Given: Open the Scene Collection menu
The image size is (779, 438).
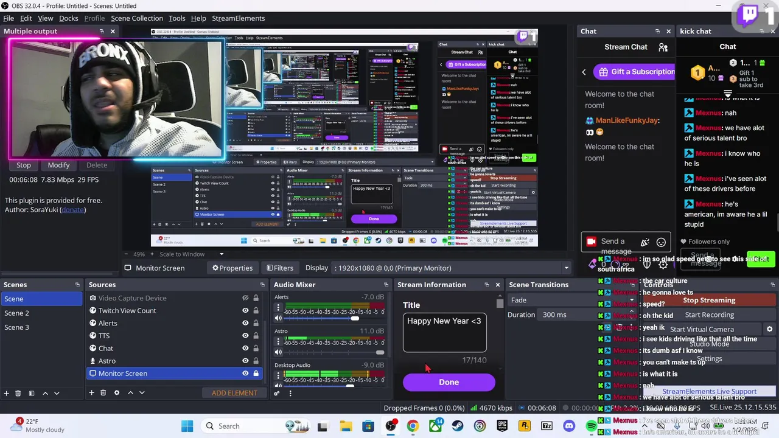Looking at the screenshot, I should pos(137,18).
